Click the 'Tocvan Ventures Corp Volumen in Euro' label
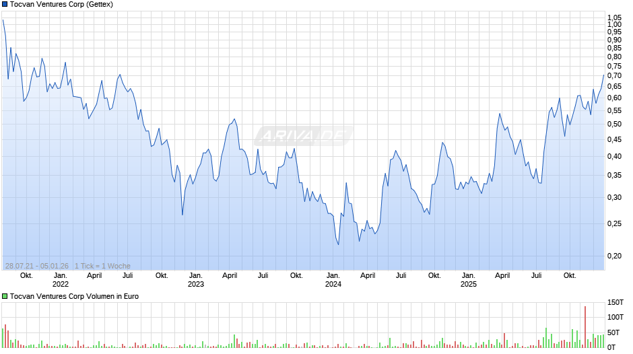The width and height of the screenshot is (633, 354). pos(74,296)
